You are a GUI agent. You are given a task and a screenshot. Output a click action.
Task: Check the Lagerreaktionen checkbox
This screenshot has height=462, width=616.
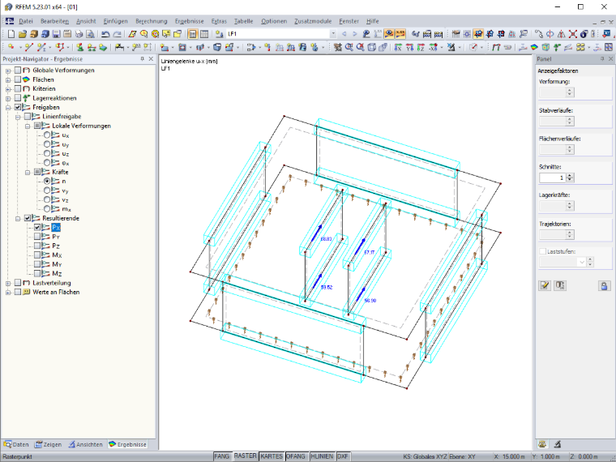pos(18,98)
